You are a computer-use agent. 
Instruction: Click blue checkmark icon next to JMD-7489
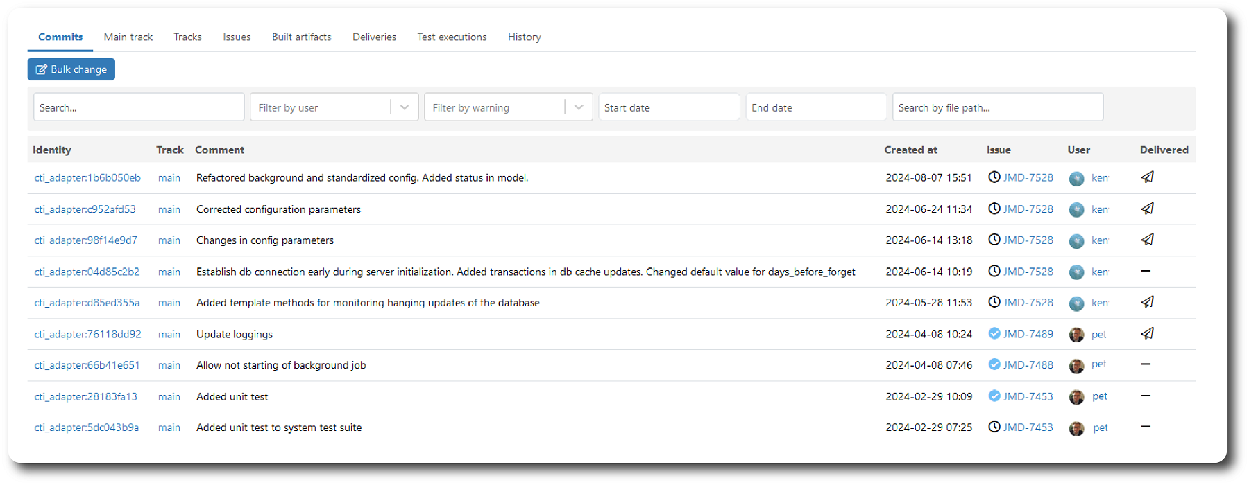pos(994,334)
